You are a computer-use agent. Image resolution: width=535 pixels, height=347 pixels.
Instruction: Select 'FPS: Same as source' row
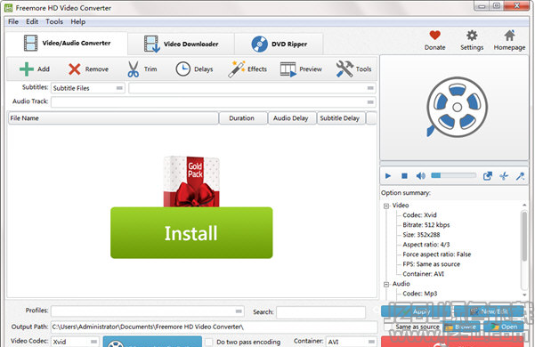coord(431,264)
